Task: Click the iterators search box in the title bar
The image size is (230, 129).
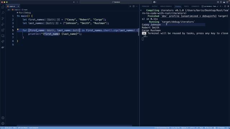Action: pyautogui.click(x=116, y=2)
